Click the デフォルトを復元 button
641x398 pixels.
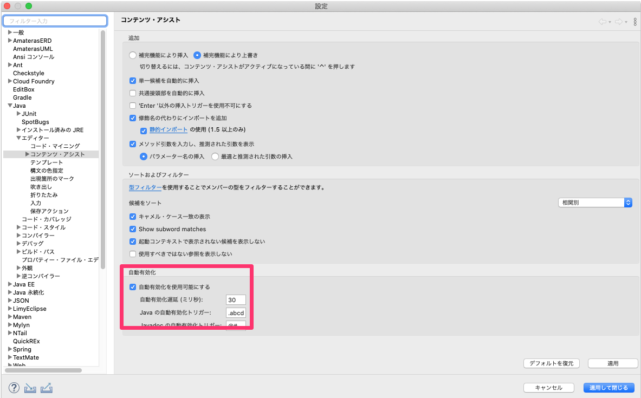click(x=551, y=363)
